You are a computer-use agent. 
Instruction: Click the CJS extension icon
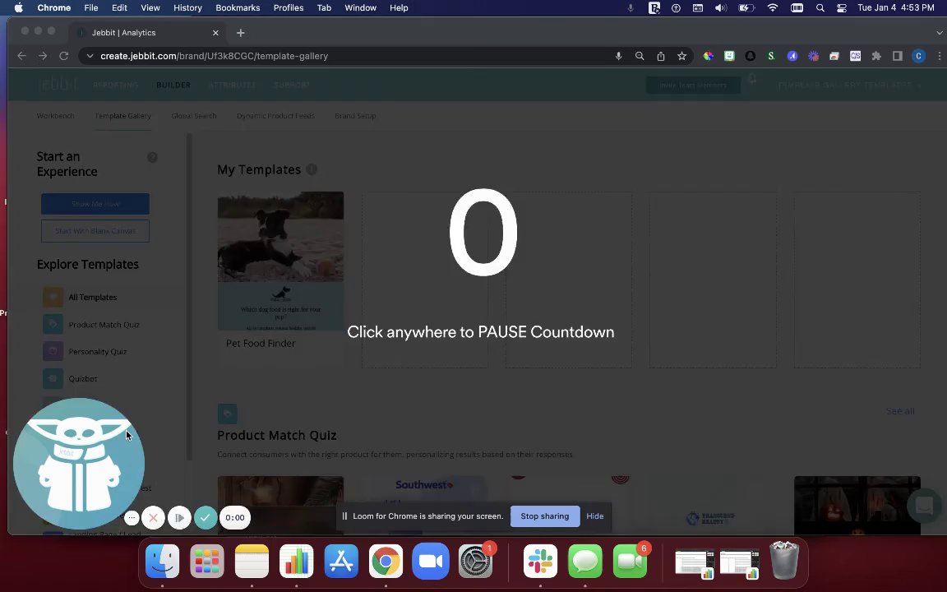pos(855,56)
